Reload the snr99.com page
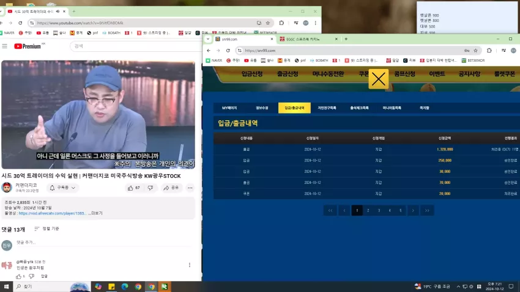The image size is (520, 292). tap(228, 51)
